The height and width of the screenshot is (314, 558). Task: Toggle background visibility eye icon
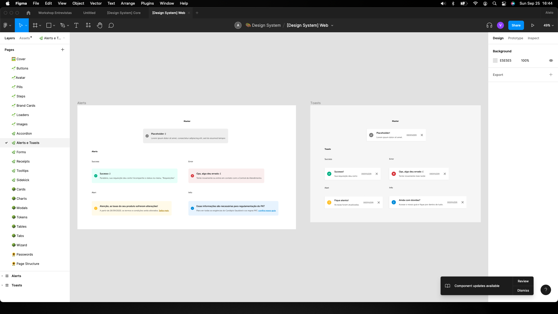coord(551,60)
